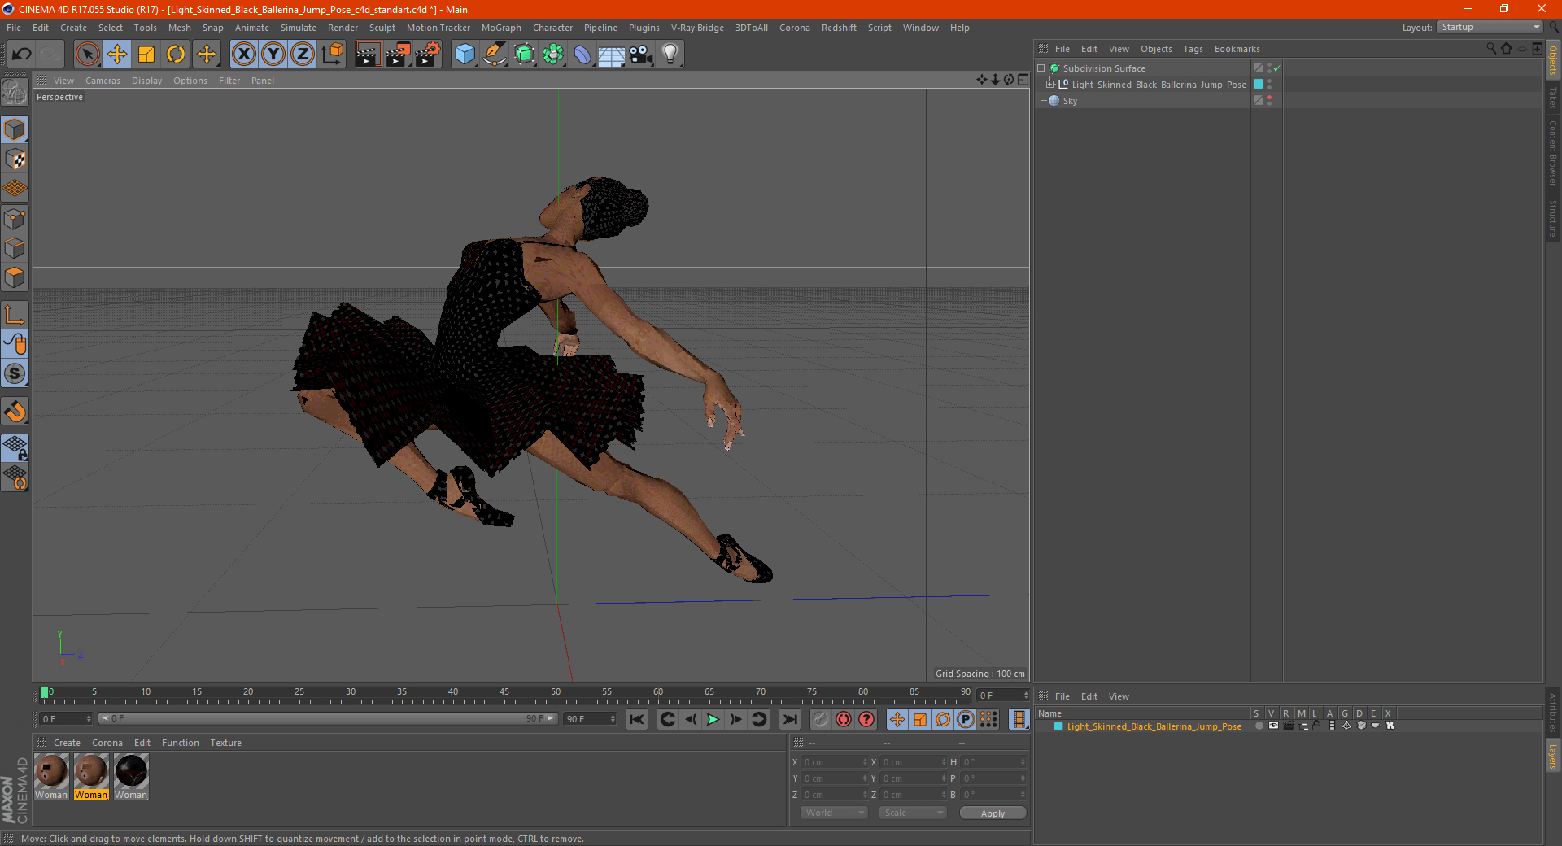Switch to Polygons mode
This screenshot has width=1562, height=846.
point(15,277)
